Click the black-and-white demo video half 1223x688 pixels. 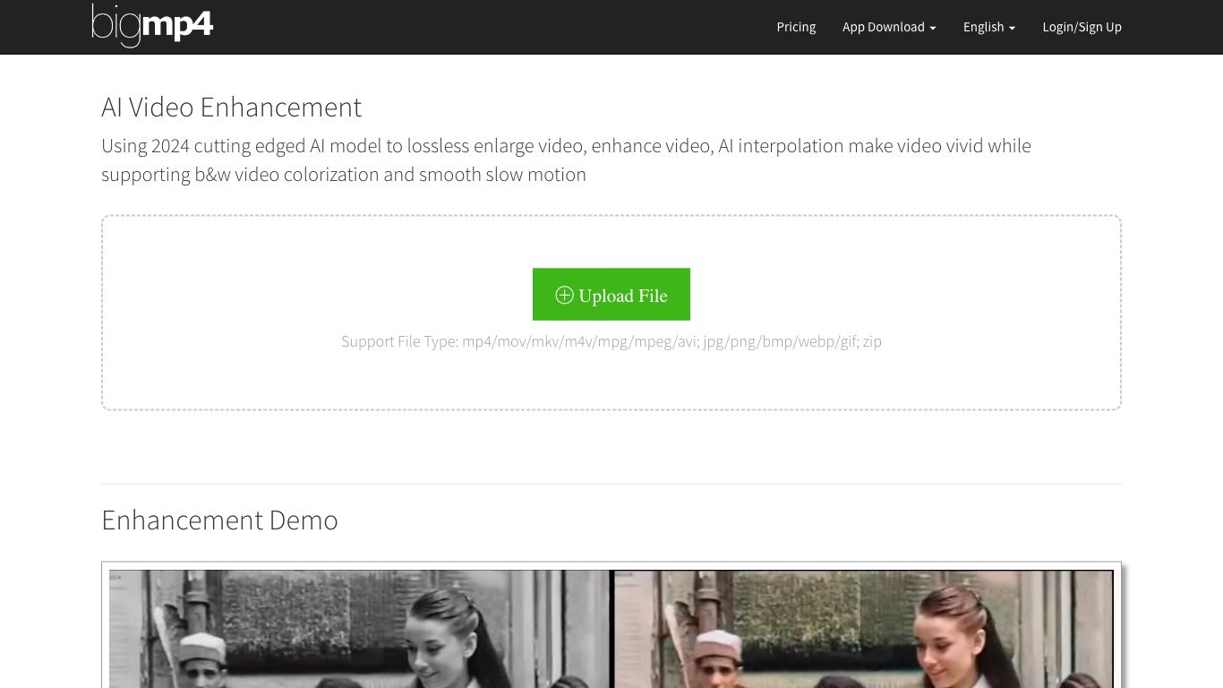[x=359, y=629]
